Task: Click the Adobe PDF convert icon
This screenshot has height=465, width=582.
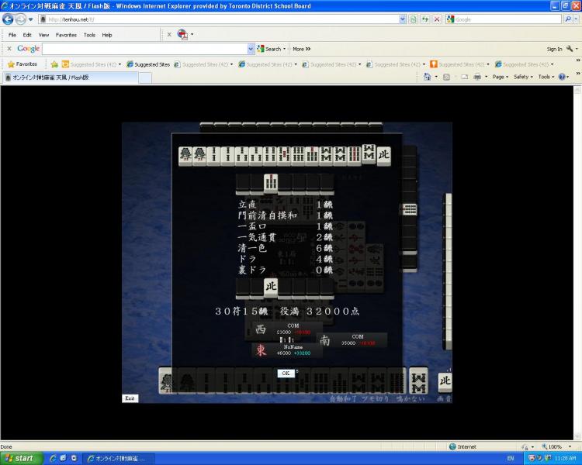Action: (x=182, y=34)
